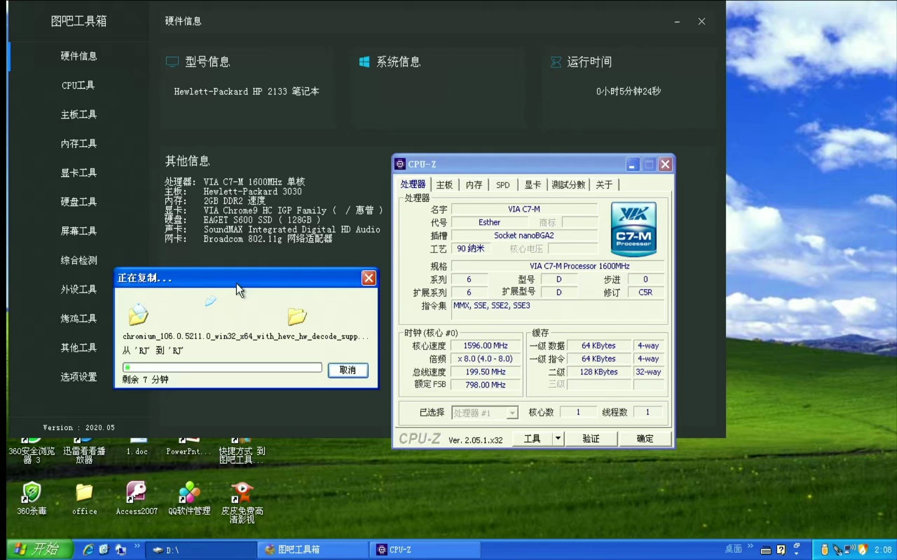Image resolution: width=897 pixels, height=560 pixels.
Task: Click the second quick launch icon
Action: coord(104,550)
